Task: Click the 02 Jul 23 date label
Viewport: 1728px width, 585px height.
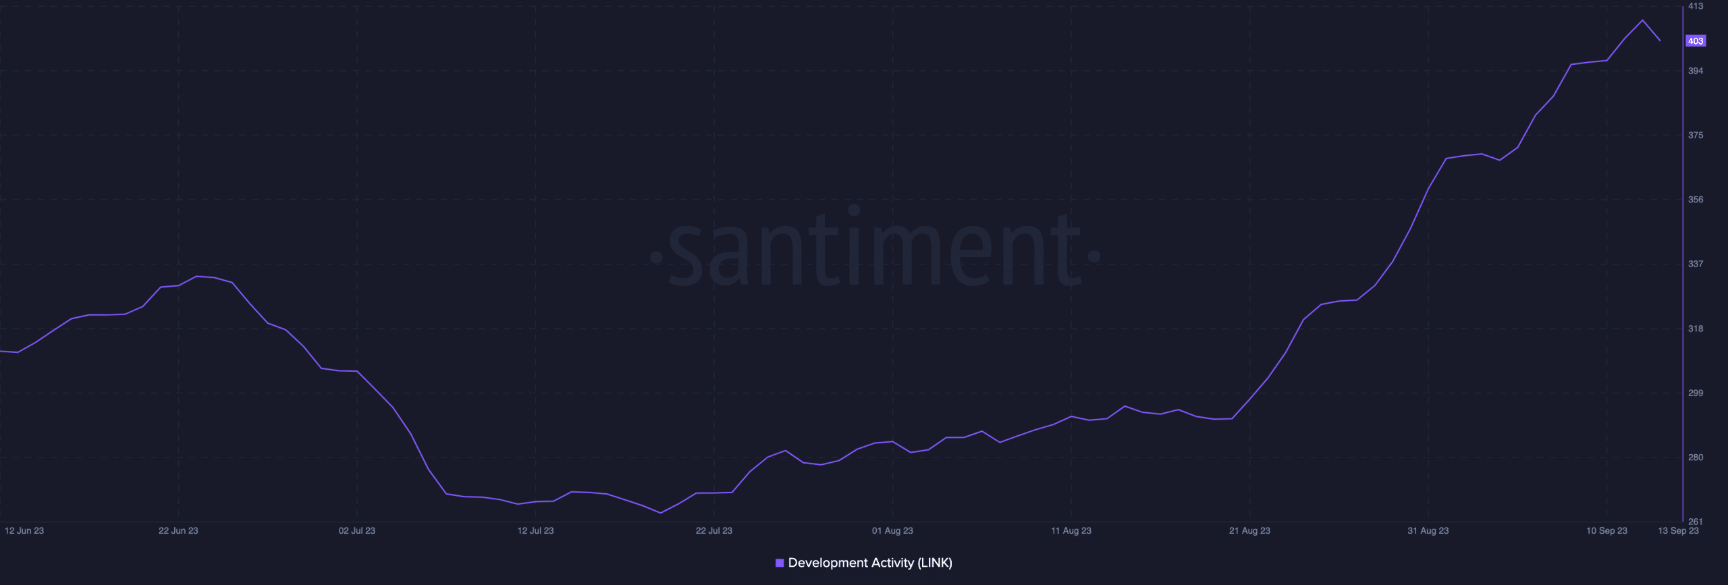Action: pyautogui.click(x=357, y=531)
